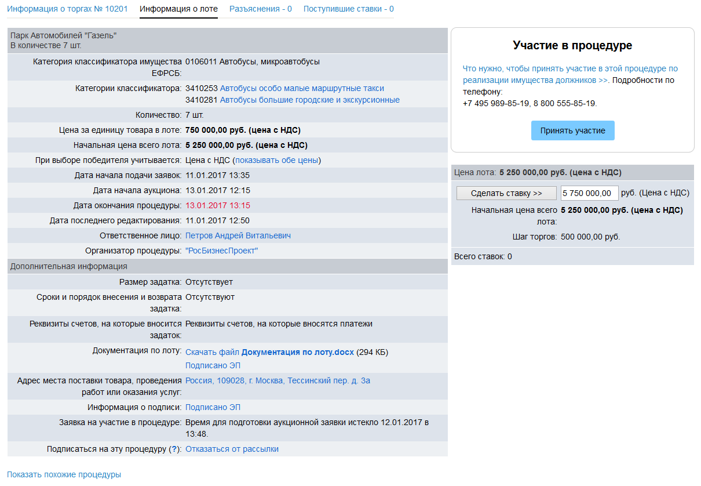Screen dimensions: 701x486
Task: Open organizer "РосБизнесПроект" link
Action: coord(221,251)
